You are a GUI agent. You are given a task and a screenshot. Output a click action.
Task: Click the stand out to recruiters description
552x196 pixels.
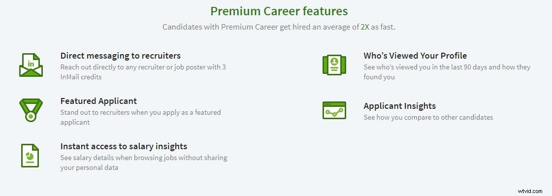pyautogui.click(x=140, y=117)
